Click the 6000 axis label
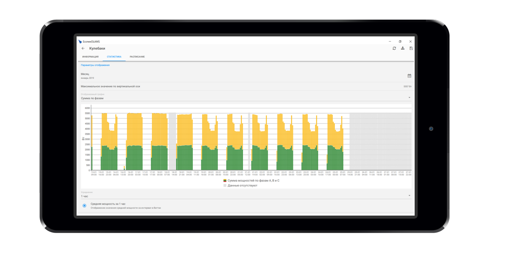Viewport: 506px width, 266px height. pos(87,108)
